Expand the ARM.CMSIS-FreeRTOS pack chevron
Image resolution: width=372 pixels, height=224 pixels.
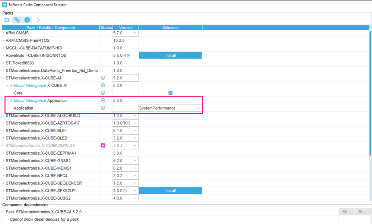coord(3,41)
